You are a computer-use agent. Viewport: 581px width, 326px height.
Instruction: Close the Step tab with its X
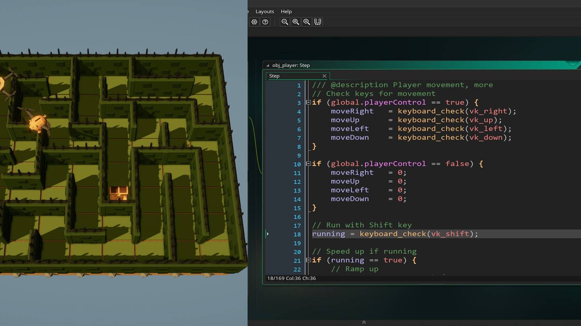(324, 76)
